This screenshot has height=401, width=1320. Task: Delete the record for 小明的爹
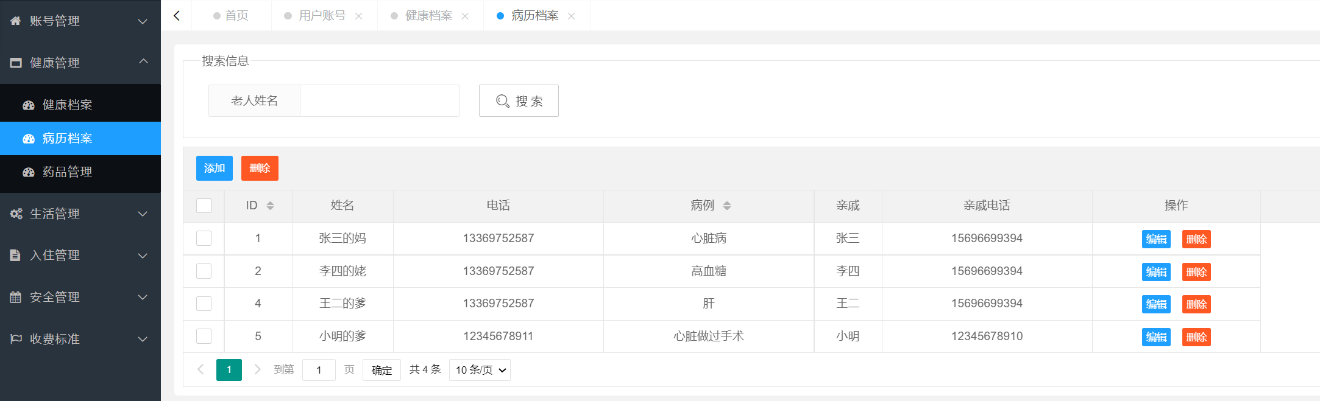click(1196, 337)
